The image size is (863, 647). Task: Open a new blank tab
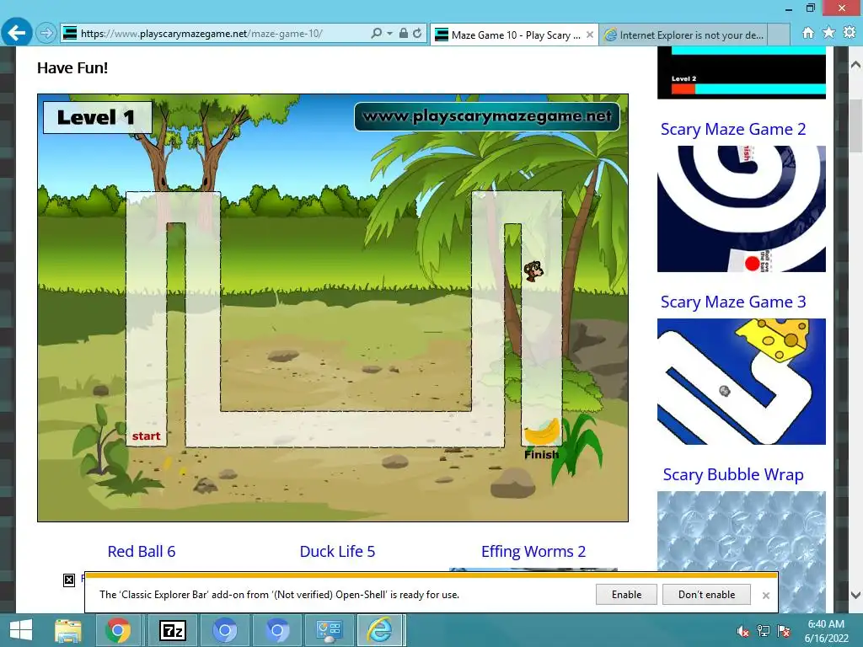pyautogui.click(x=778, y=35)
